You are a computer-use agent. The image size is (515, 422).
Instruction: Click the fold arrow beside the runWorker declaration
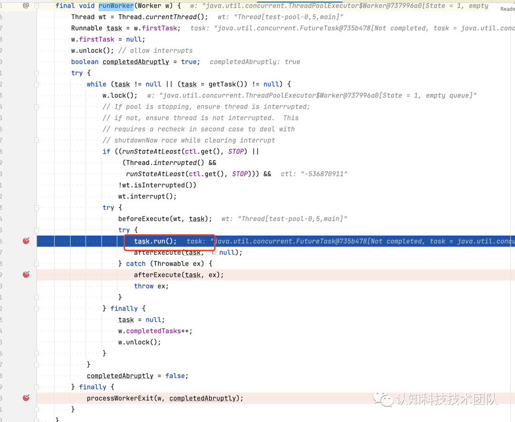36,7
